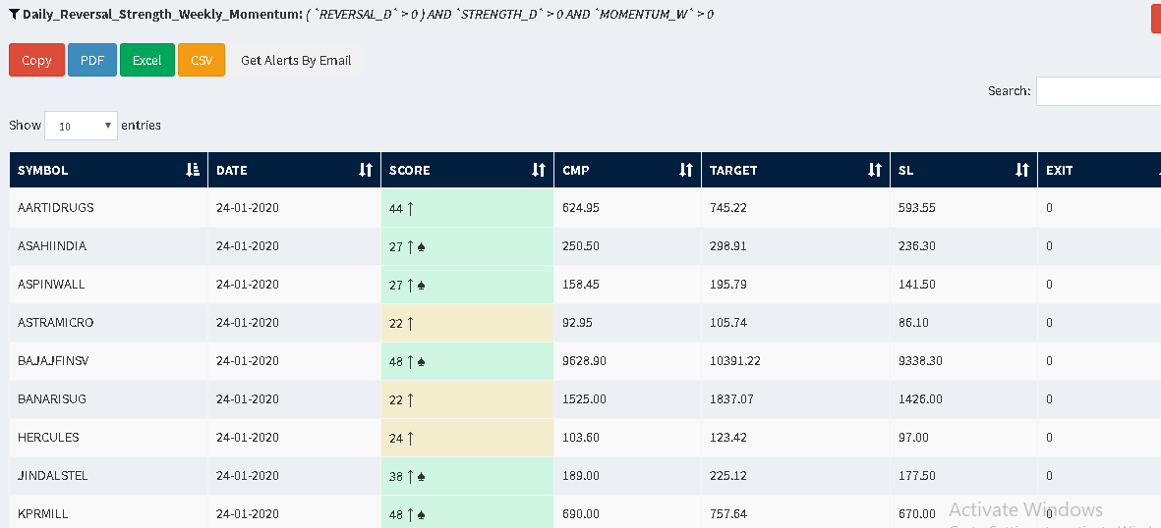Export table to Excel
Image resolution: width=1161 pixels, height=528 pixels.
(146, 60)
